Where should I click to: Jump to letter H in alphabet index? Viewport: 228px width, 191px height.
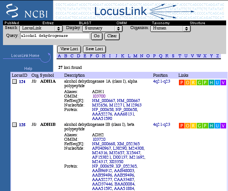[104, 56]
